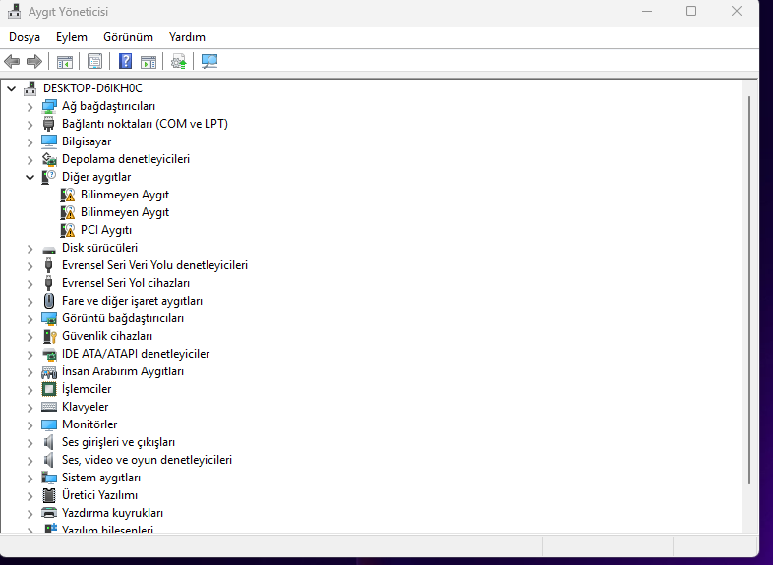773x565 pixels.
Task: Open the Eylem menu
Action: [72, 37]
